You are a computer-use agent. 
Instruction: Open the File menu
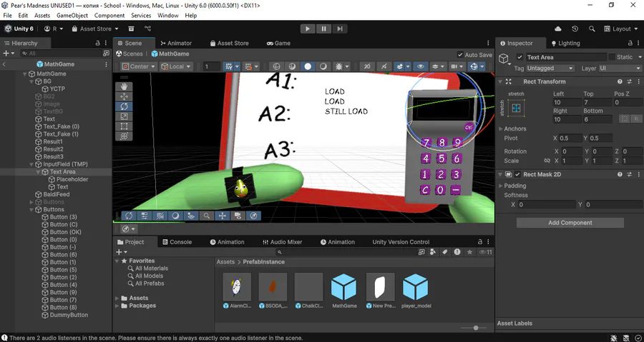(x=7, y=16)
